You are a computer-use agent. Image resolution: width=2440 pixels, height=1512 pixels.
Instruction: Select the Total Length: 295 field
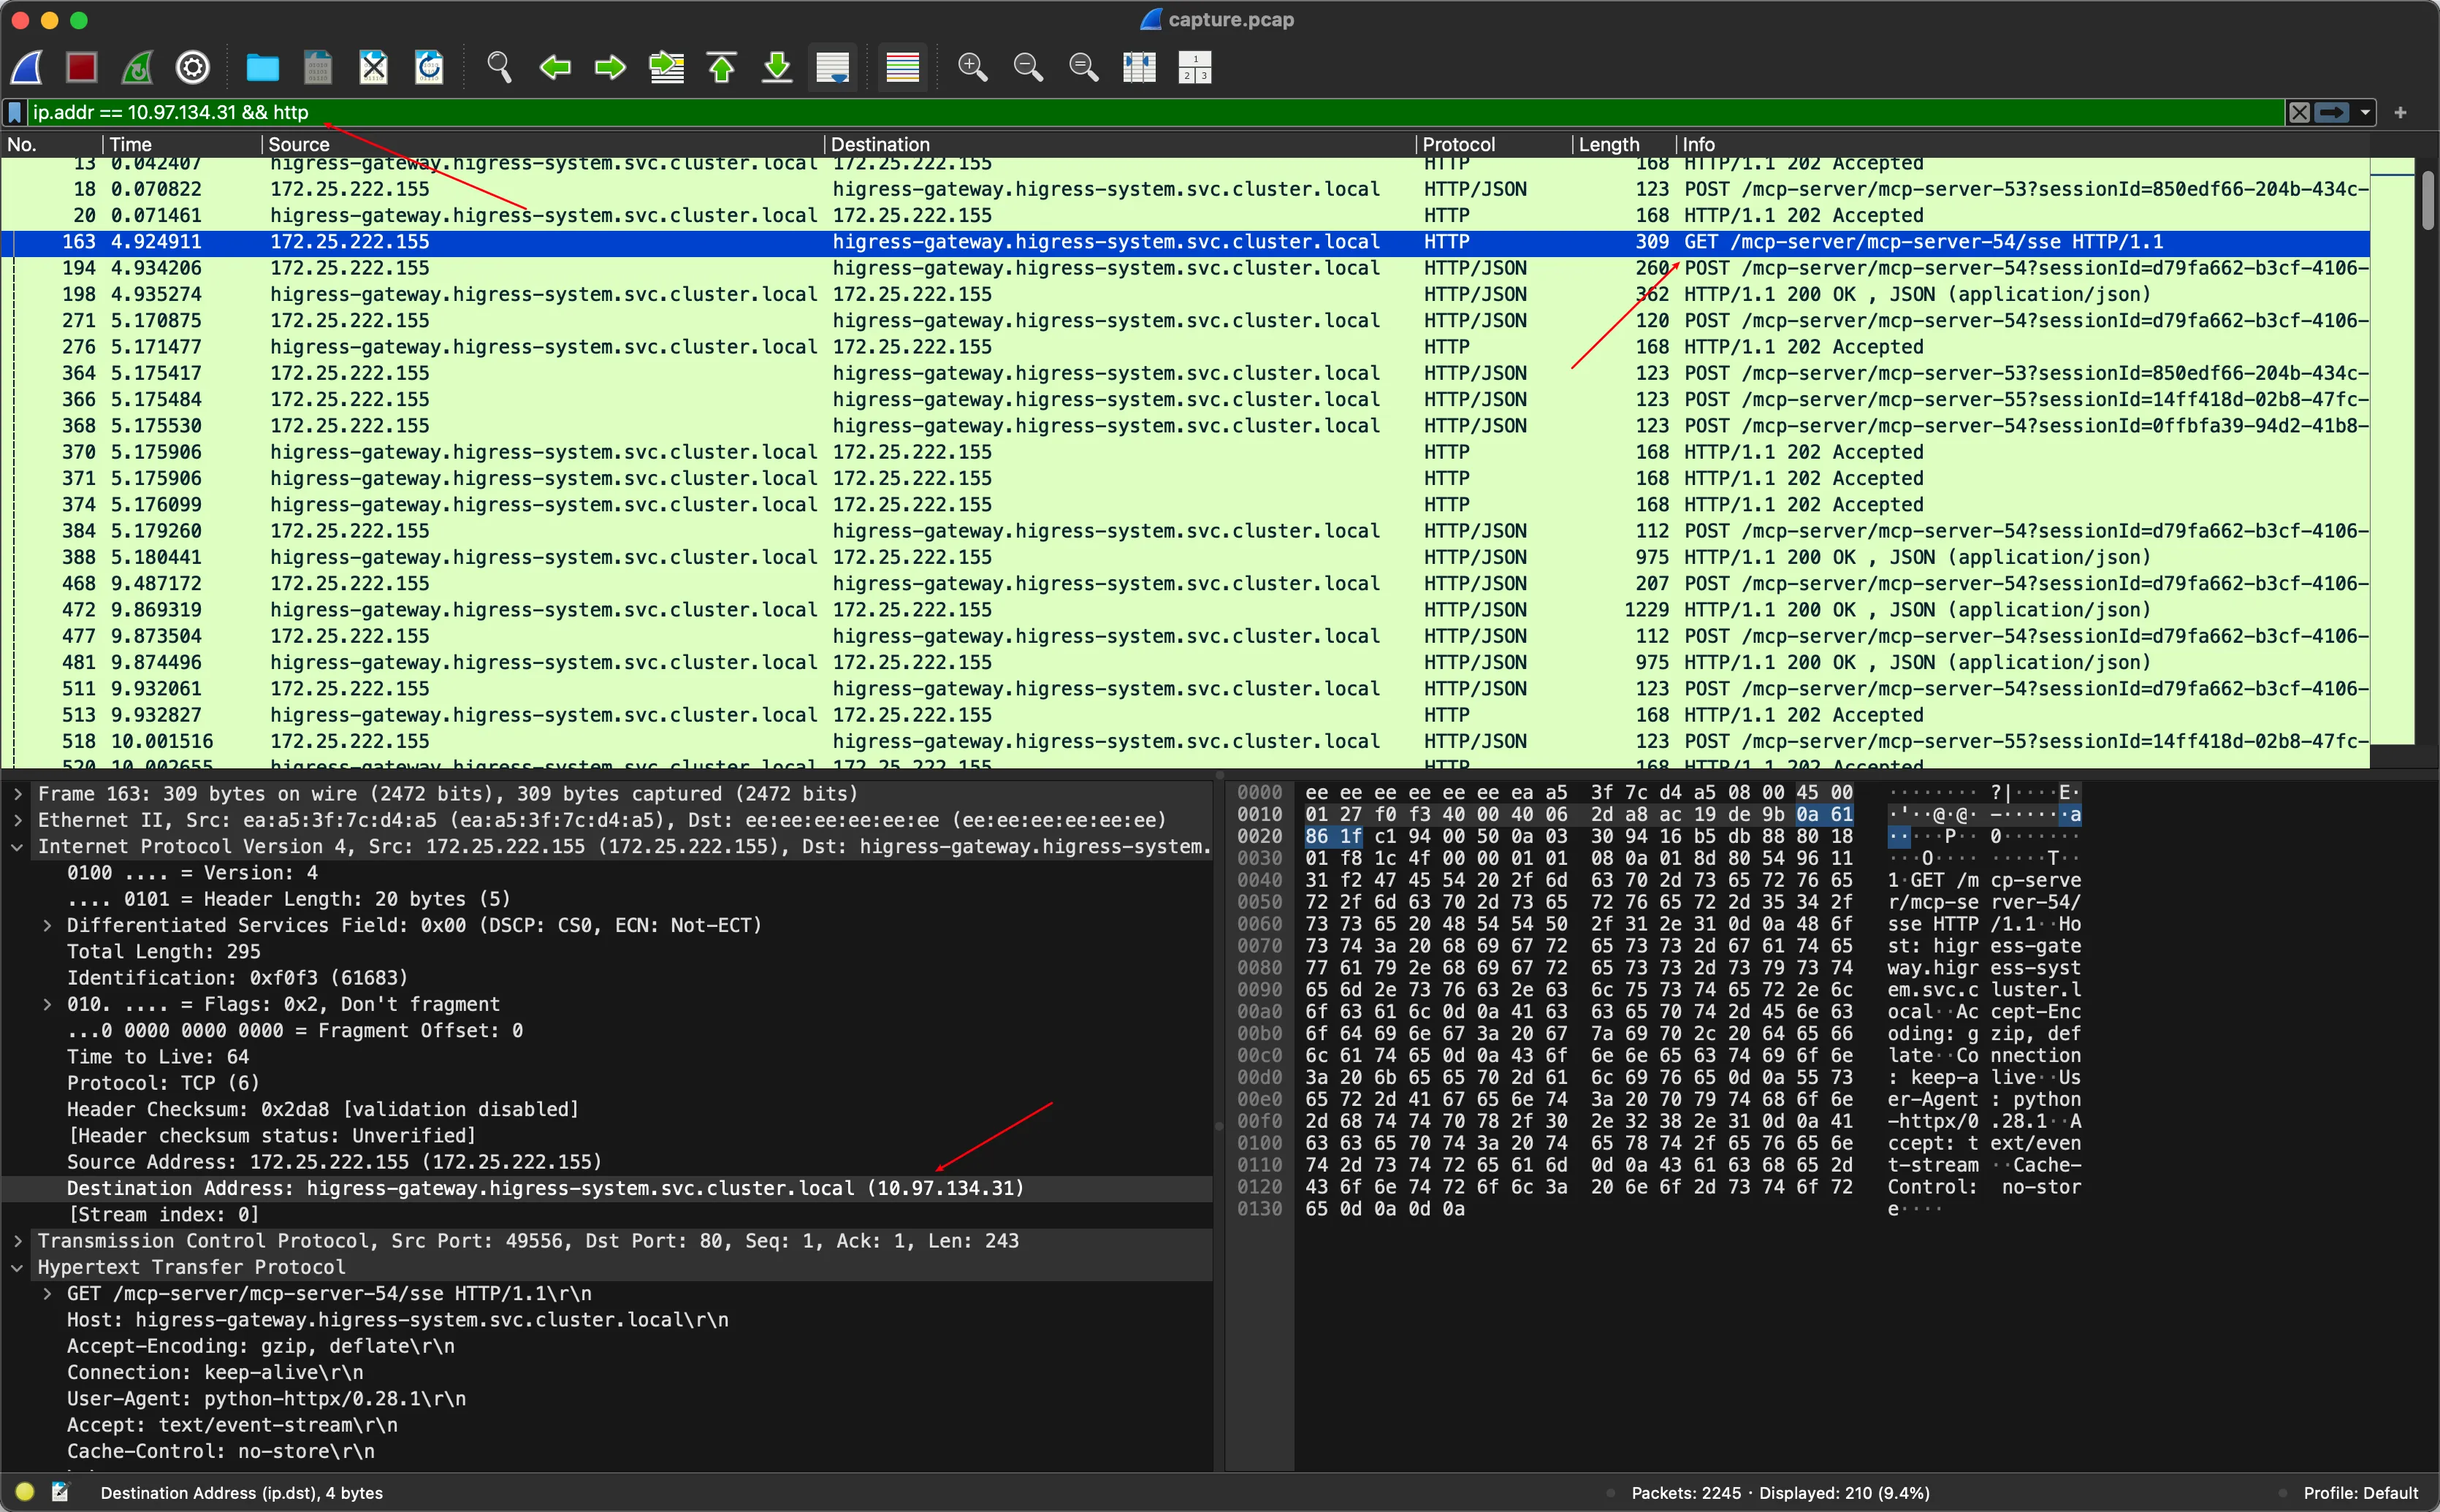[164, 951]
